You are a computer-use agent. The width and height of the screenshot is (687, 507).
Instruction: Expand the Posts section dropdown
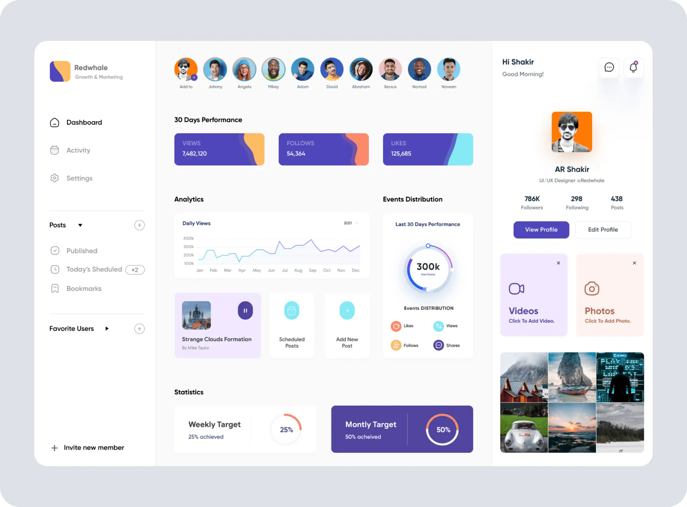pyautogui.click(x=80, y=225)
